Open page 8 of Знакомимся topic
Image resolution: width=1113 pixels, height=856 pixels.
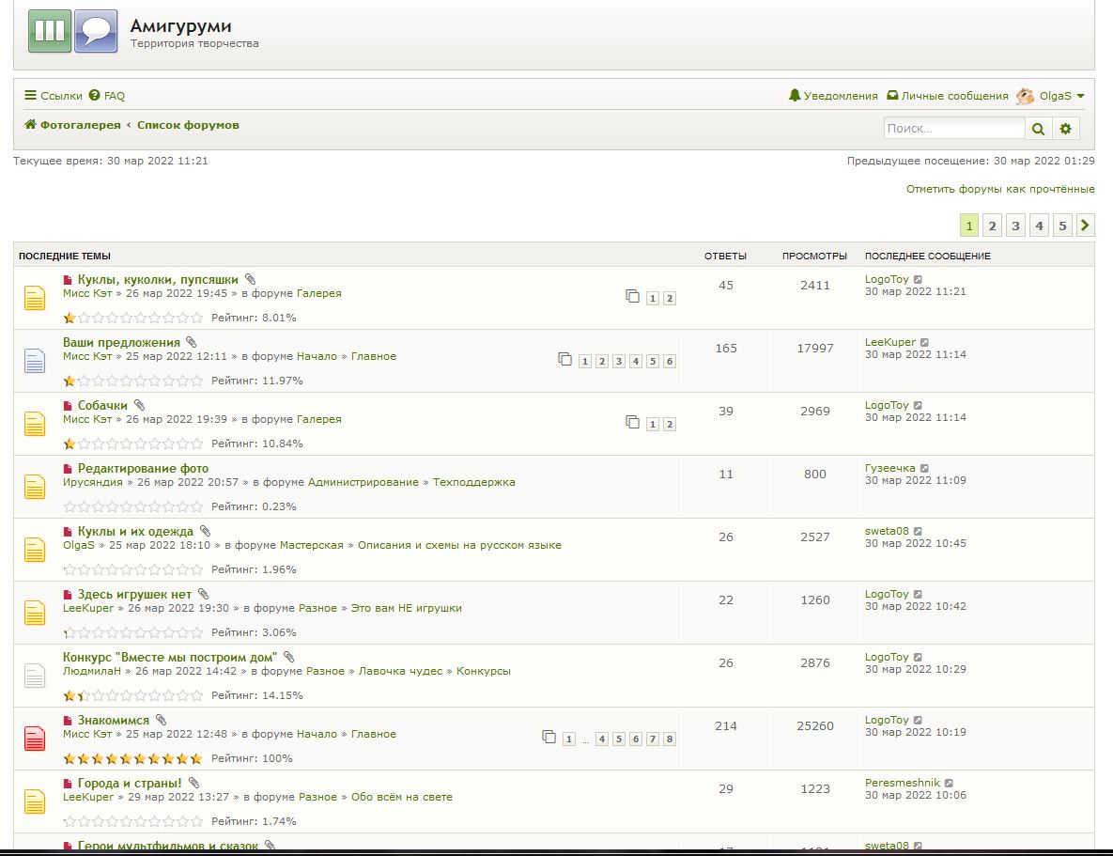[670, 739]
